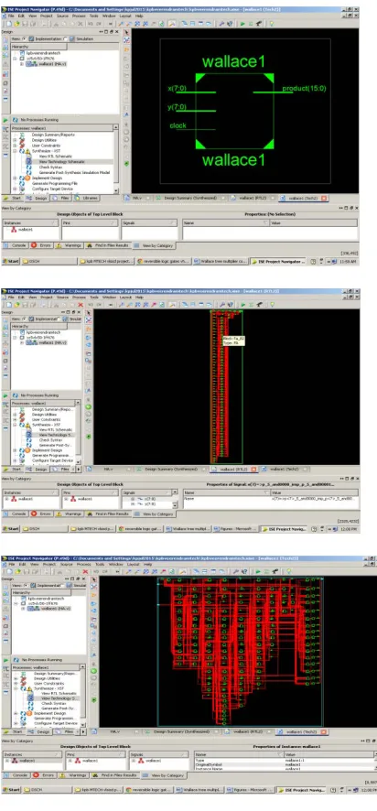Click Signals list scrollbar in RTL2 window
Viewport: 377px width, 811px height.
(x=175, y=499)
